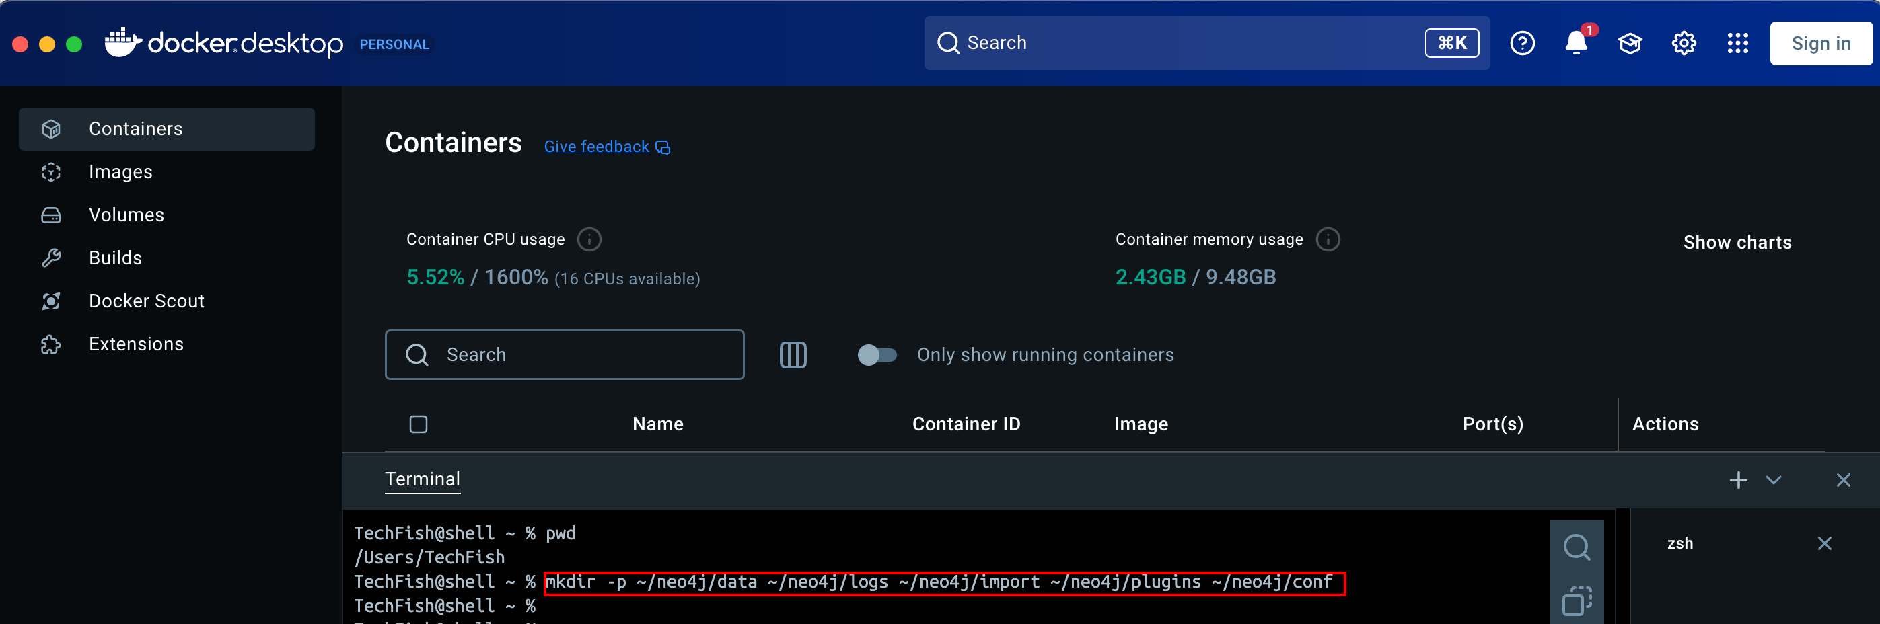Click the Give feedback link

pyautogui.click(x=596, y=147)
